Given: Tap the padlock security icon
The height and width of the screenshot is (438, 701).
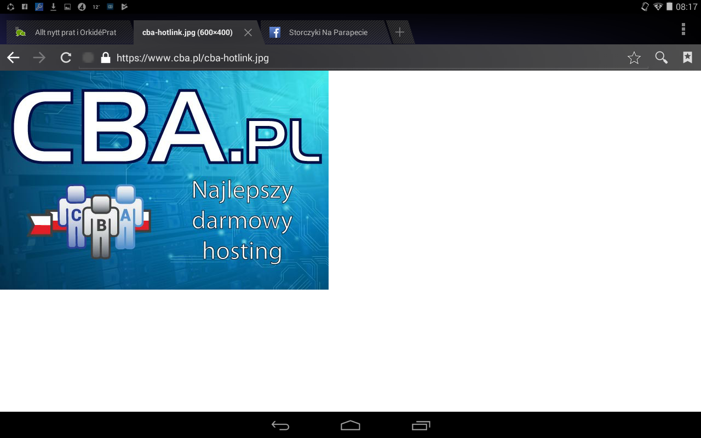Looking at the screenshot, I should (x=106, y=58).
